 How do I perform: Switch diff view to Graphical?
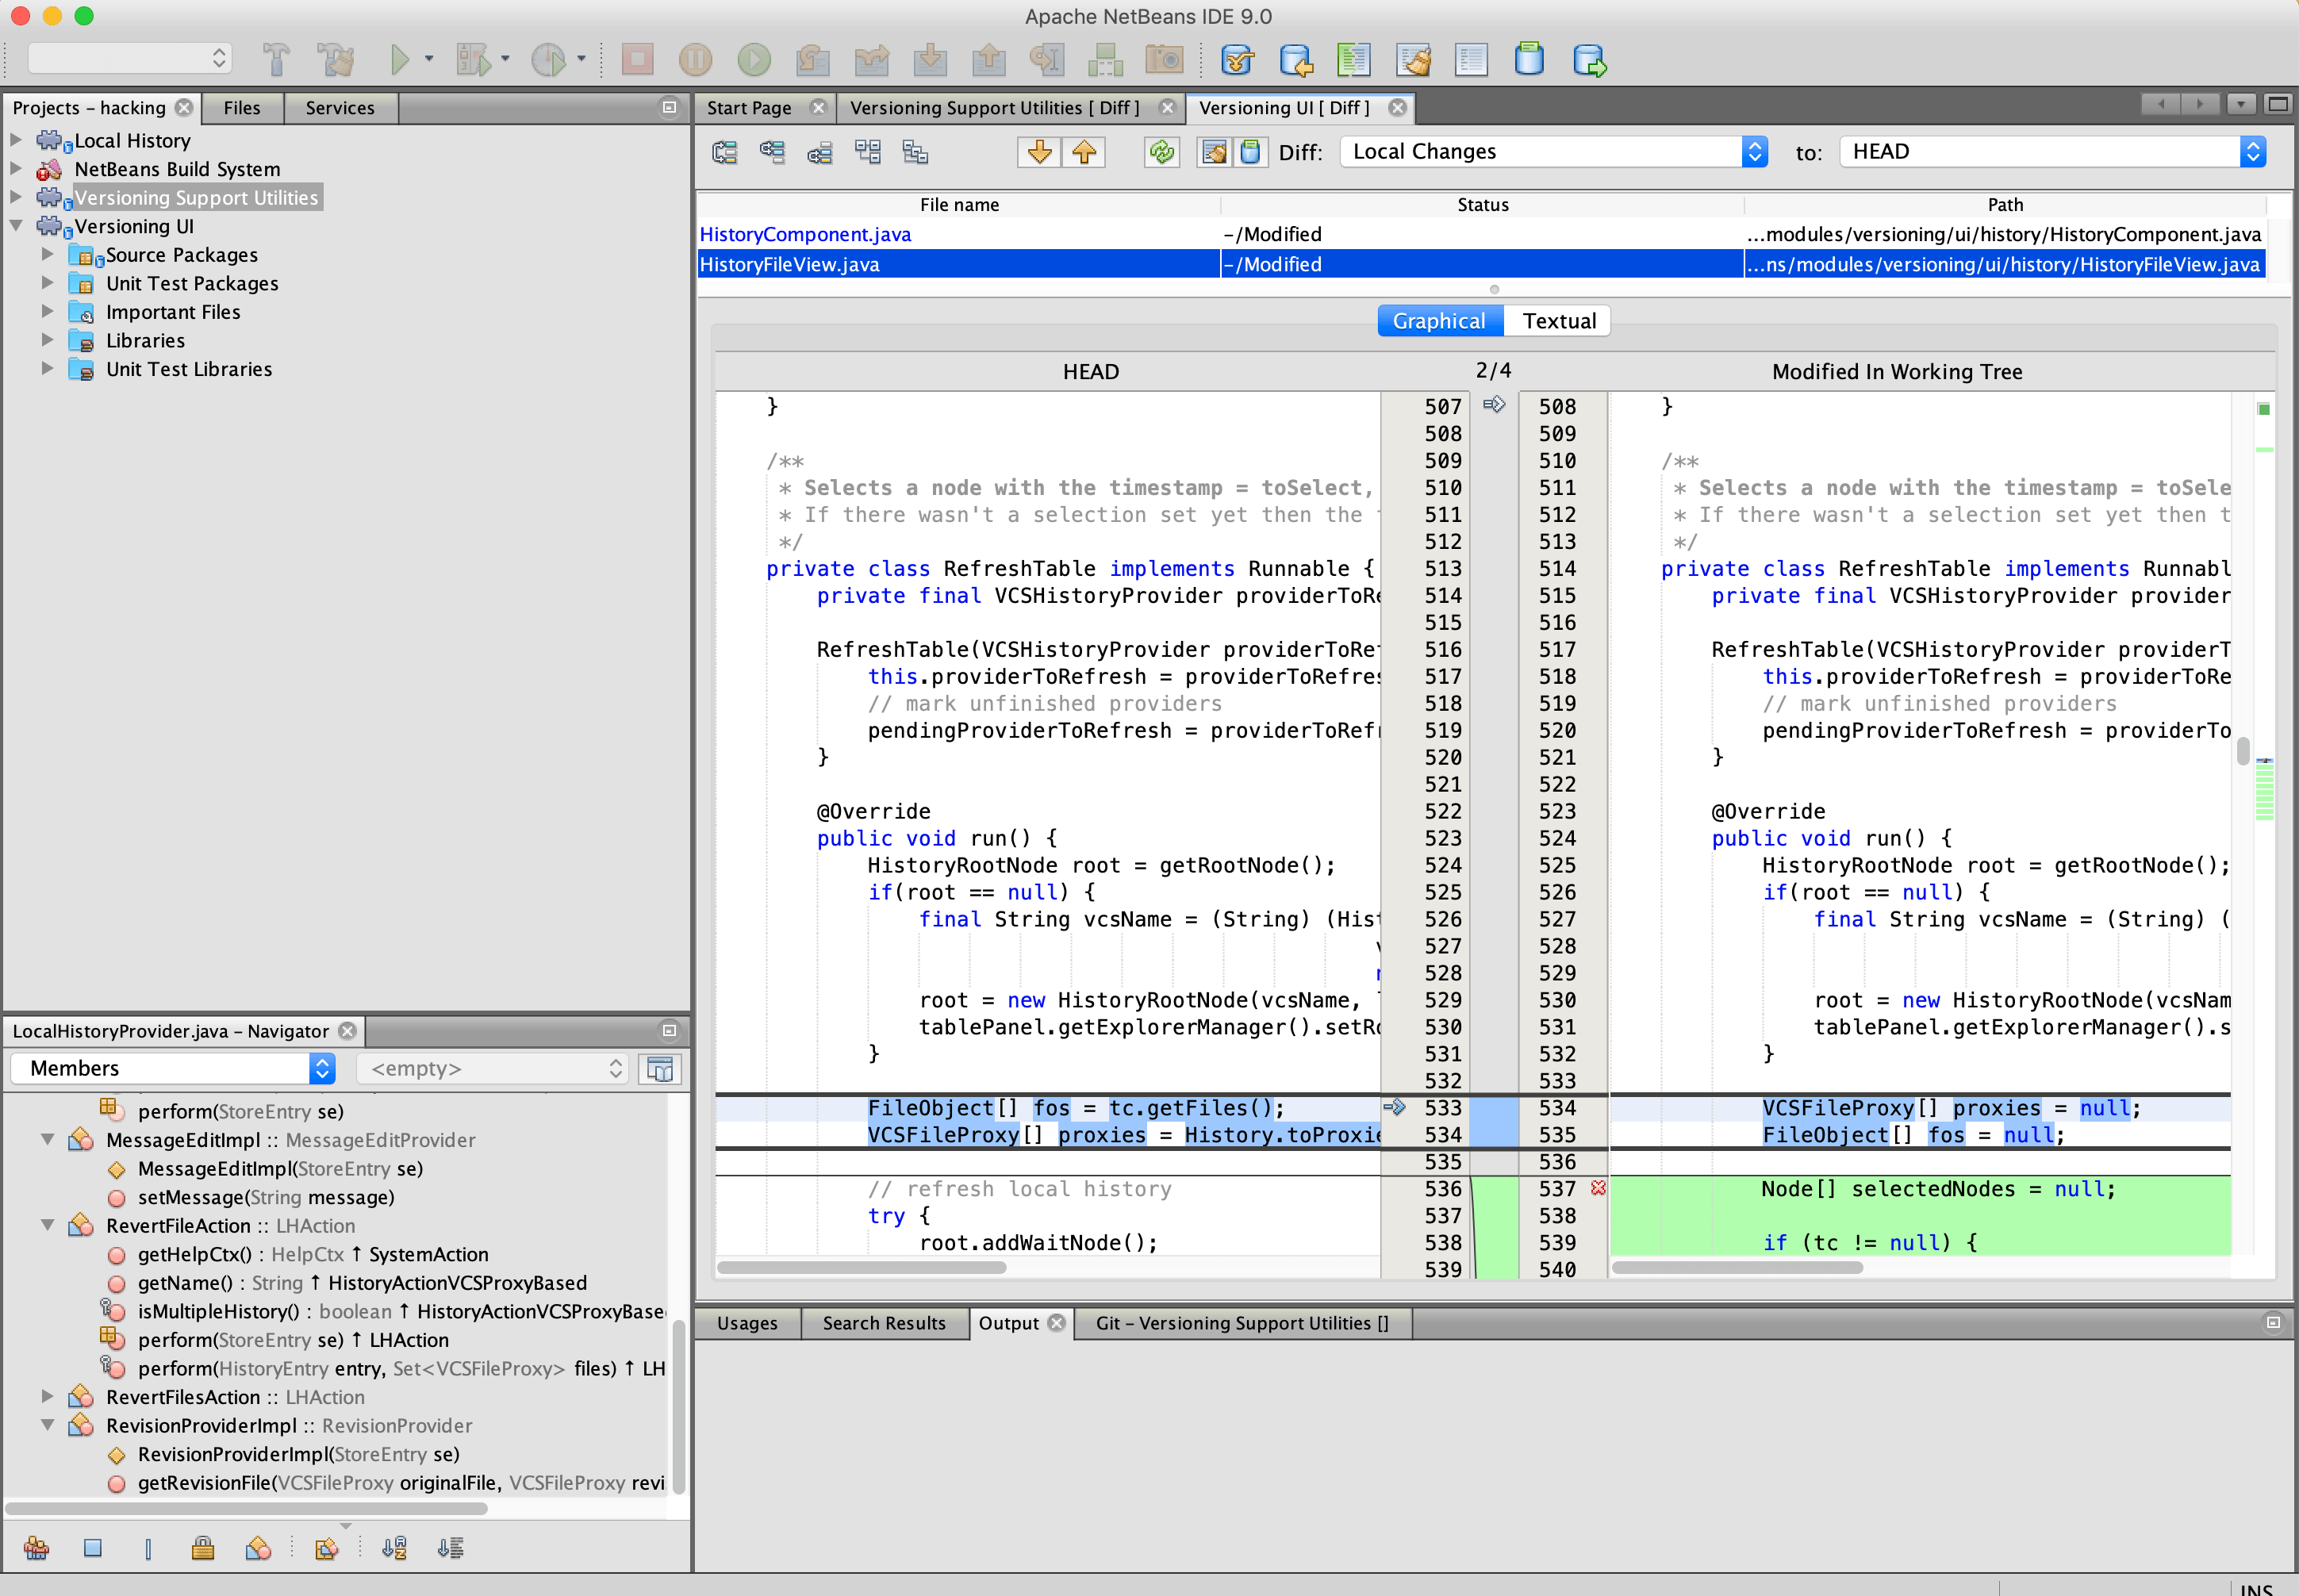[x=1438, y=321]
